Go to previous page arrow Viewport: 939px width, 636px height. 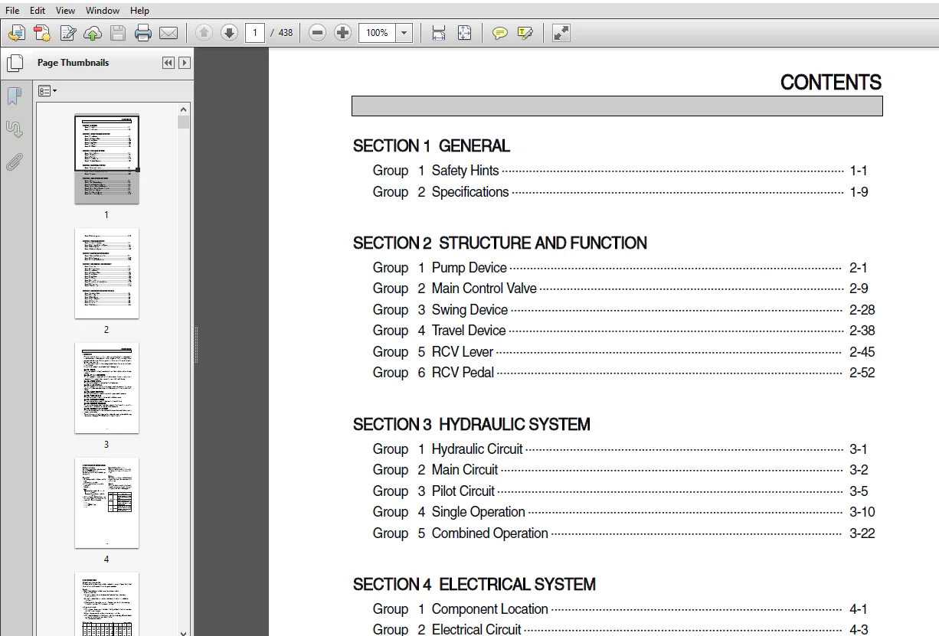pyautogui.click(x=204, y=33)
